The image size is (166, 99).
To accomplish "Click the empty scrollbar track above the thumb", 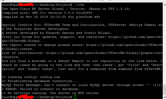I will [x=164, y=45].
